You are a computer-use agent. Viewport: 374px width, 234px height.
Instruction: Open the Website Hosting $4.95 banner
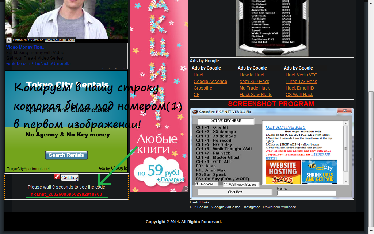[x=283, y=173]
